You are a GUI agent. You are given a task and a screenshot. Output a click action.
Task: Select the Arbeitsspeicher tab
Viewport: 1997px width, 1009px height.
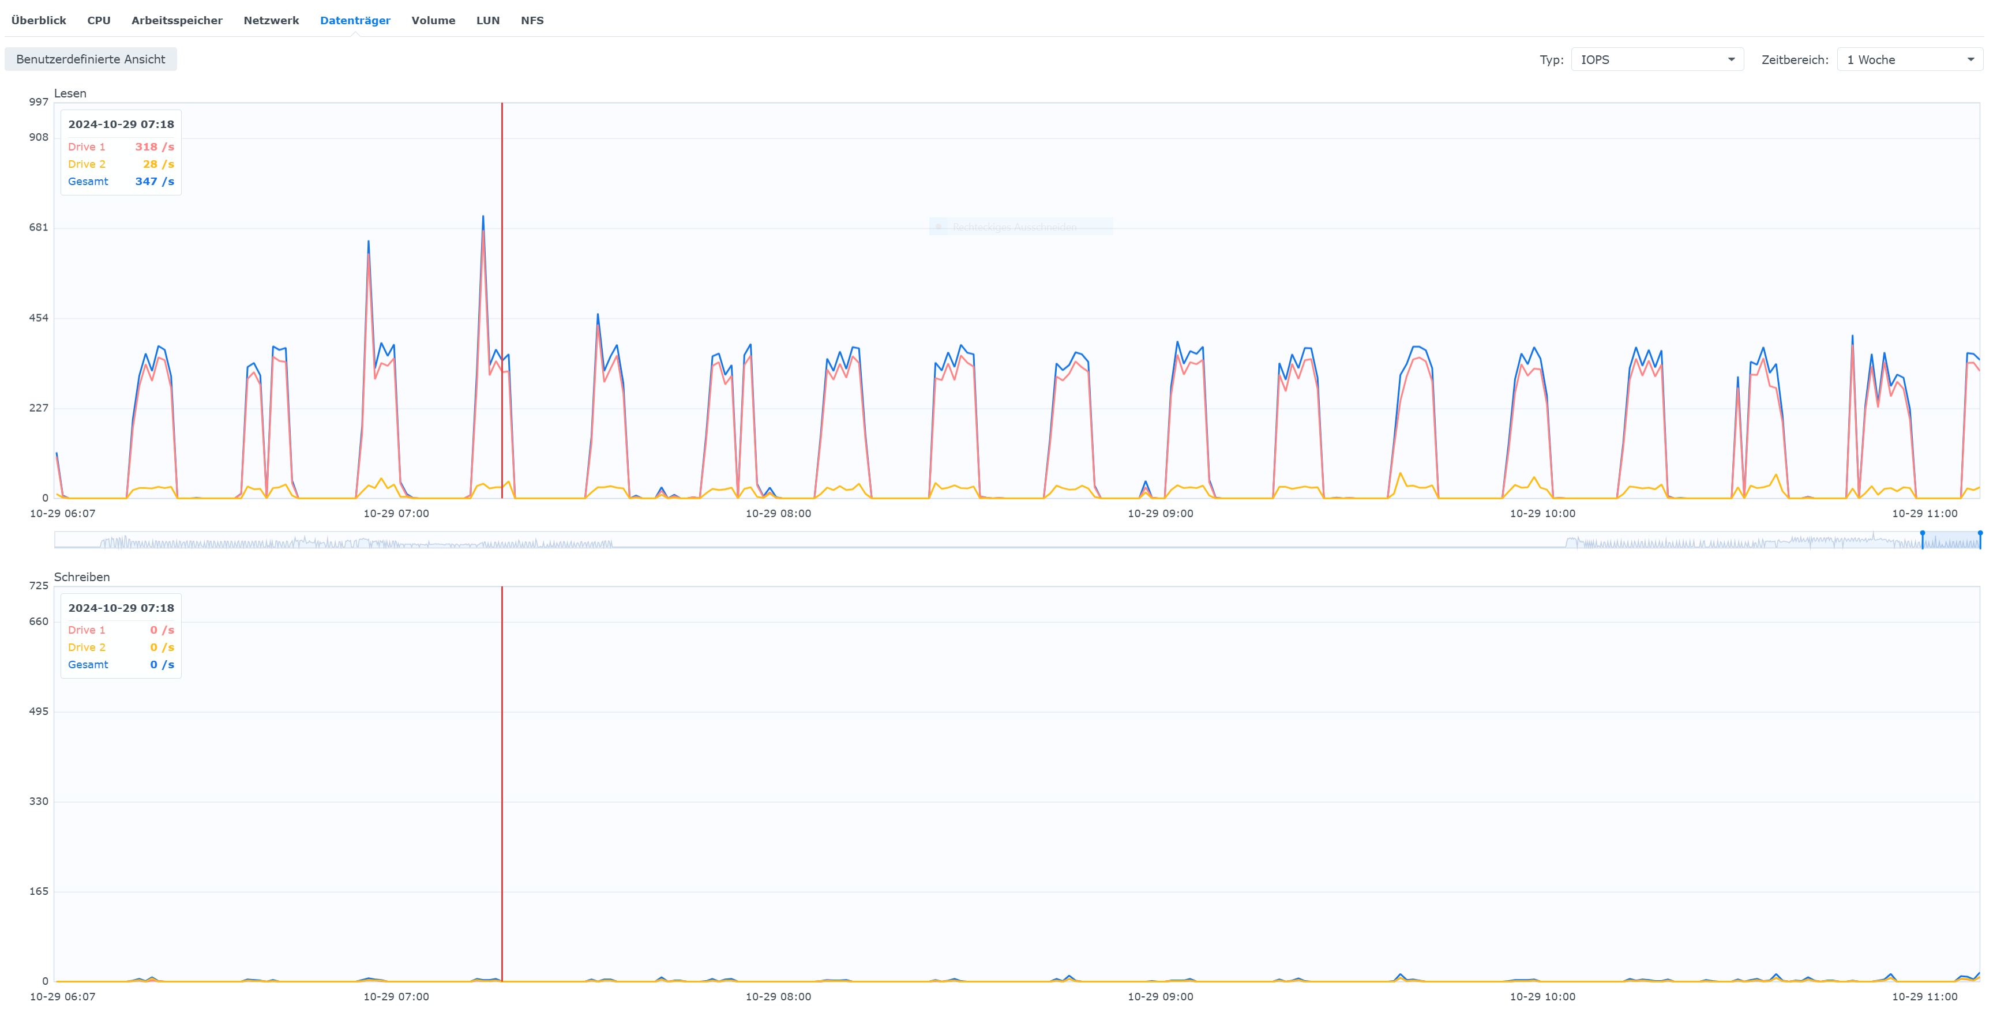(177, 20)
